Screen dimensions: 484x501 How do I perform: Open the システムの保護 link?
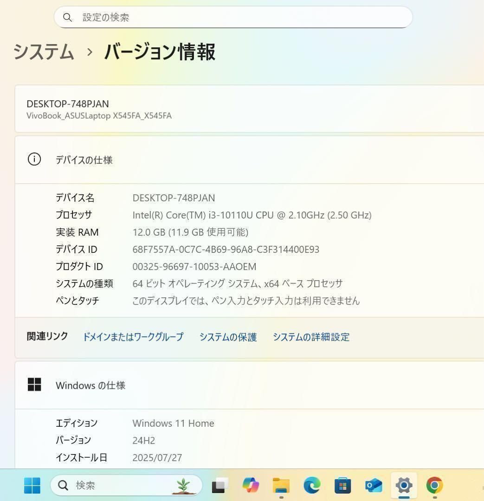(228, 337)
